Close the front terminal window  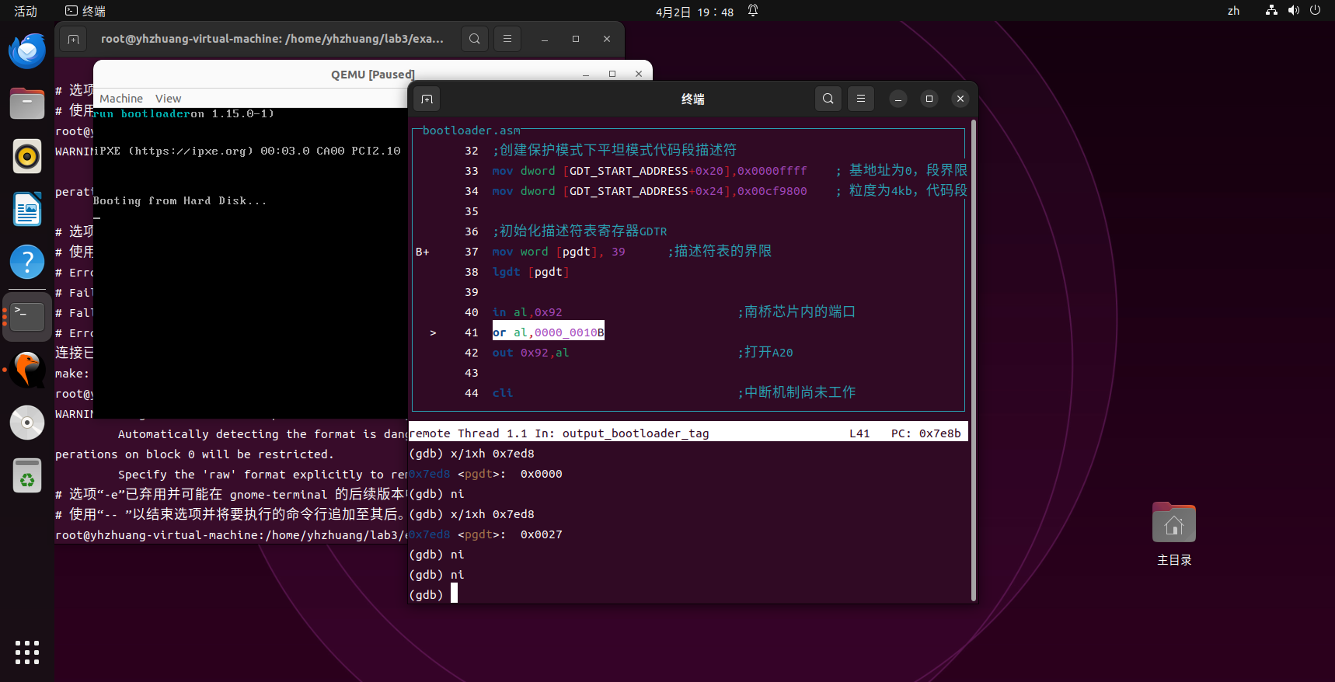tap(960, 99)
